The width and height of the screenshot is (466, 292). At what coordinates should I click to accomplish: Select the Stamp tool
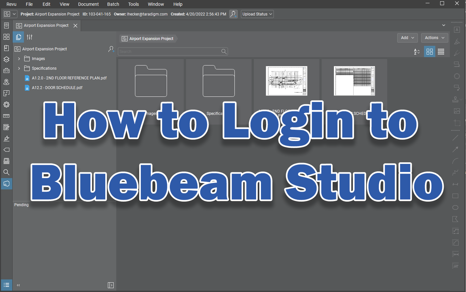[x=455, y=99]
